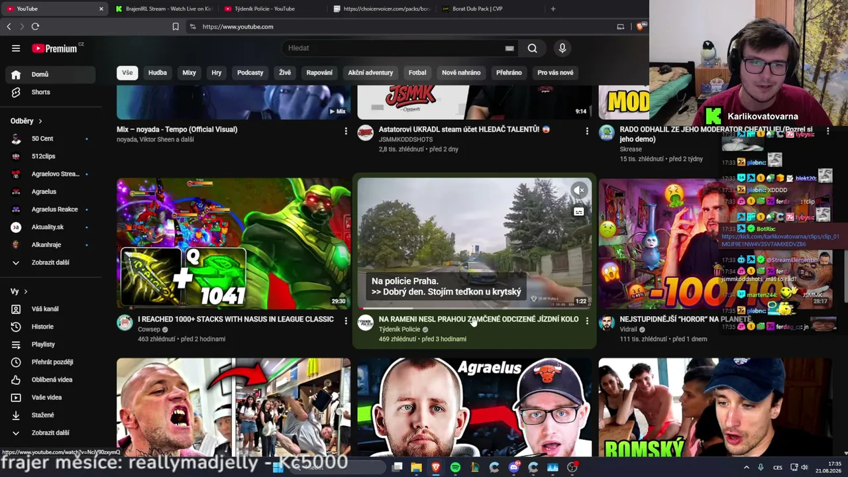Open Spotify from the taskbar

click(455, 468)
